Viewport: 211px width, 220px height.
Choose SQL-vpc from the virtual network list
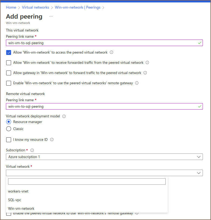point(15,200)
